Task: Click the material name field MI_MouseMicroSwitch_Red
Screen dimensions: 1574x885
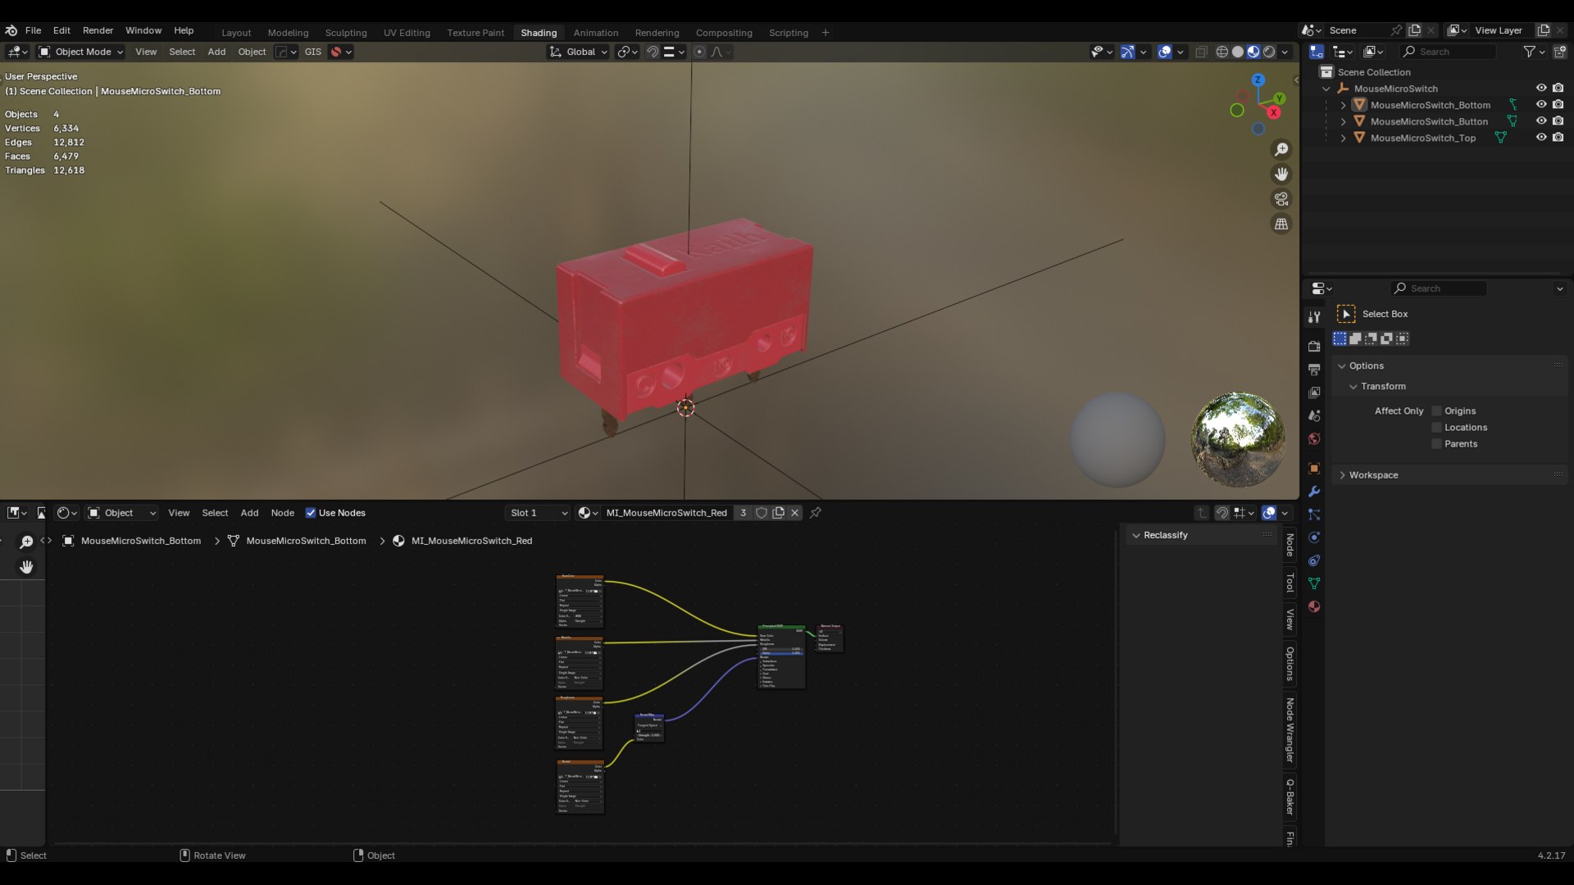Action: pyautogui.click(x=666, y=513)
